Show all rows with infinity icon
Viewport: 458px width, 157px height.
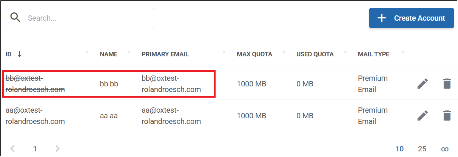[444, 149]
